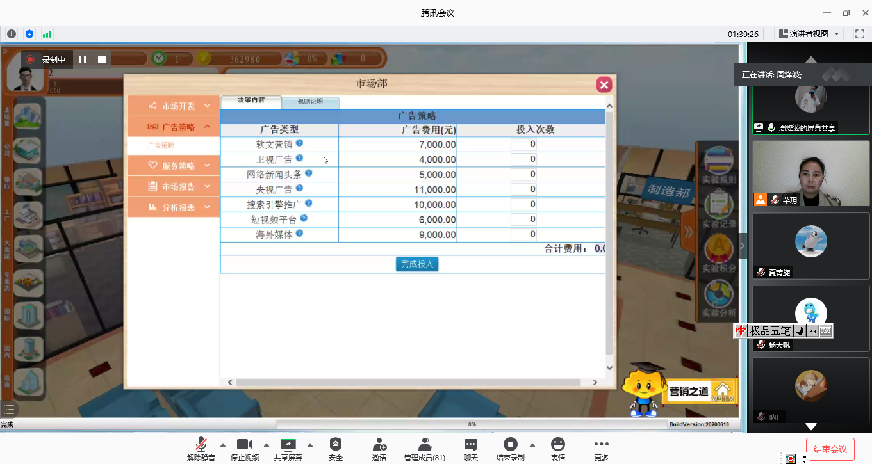
Task: Open the 更多 options menu
Action: 601,449
